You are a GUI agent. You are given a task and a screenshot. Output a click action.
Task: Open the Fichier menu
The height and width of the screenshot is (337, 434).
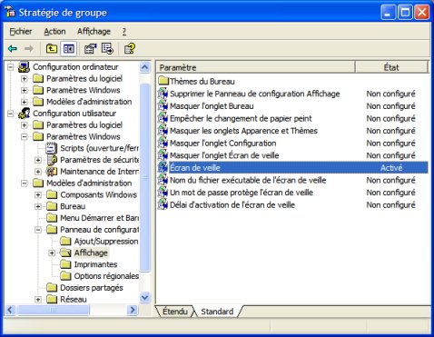coord(21,31)
